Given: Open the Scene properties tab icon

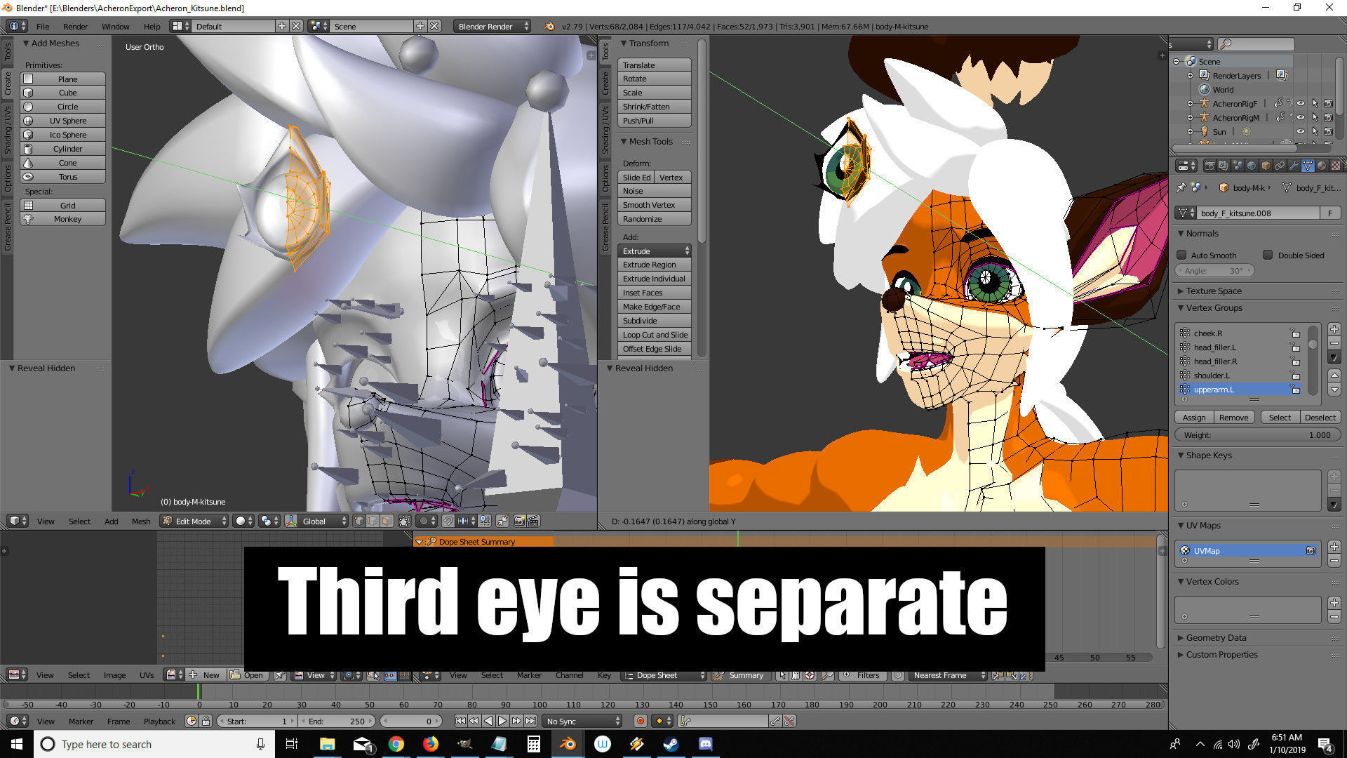Looking at the screenshot, I should [1238, 166].
